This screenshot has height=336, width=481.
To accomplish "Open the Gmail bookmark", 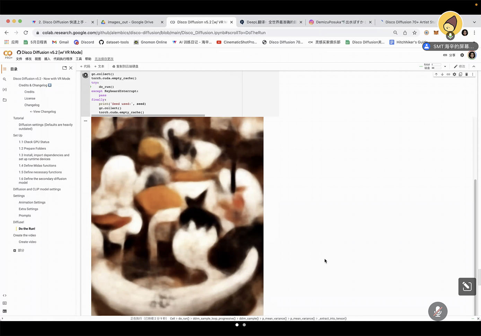I will pyautogui.click(x=60, y=42).
